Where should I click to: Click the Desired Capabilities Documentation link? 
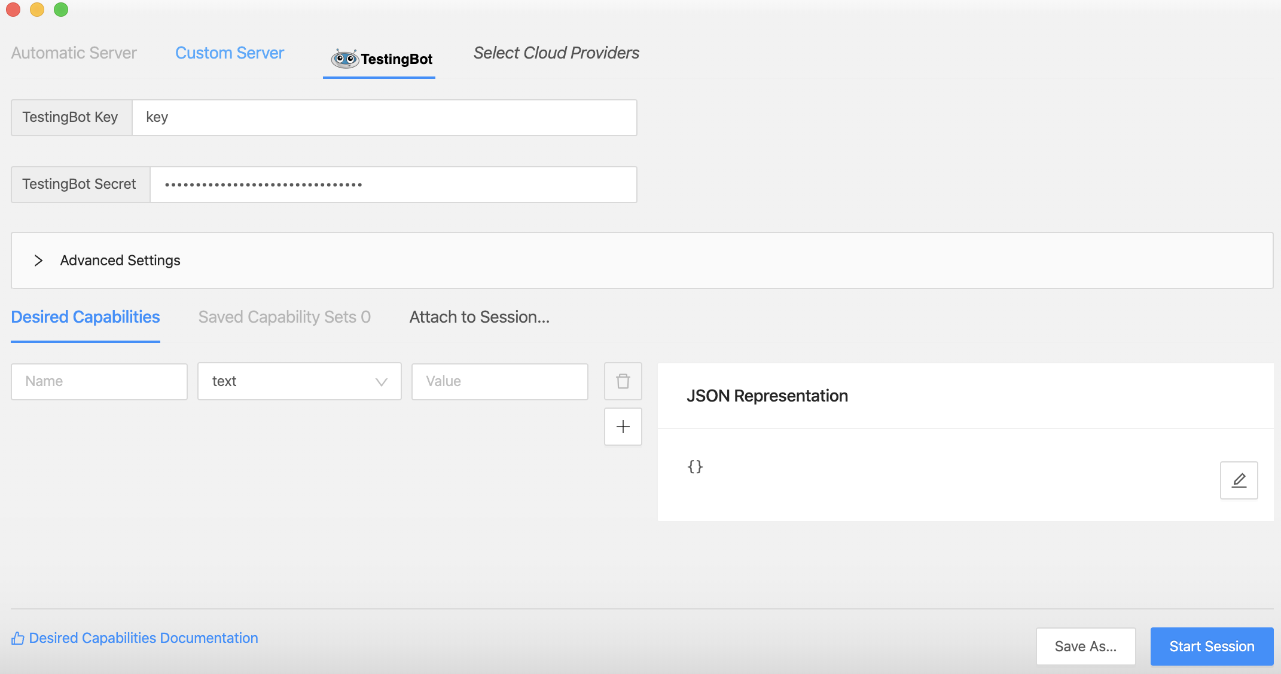click(142, 637)
